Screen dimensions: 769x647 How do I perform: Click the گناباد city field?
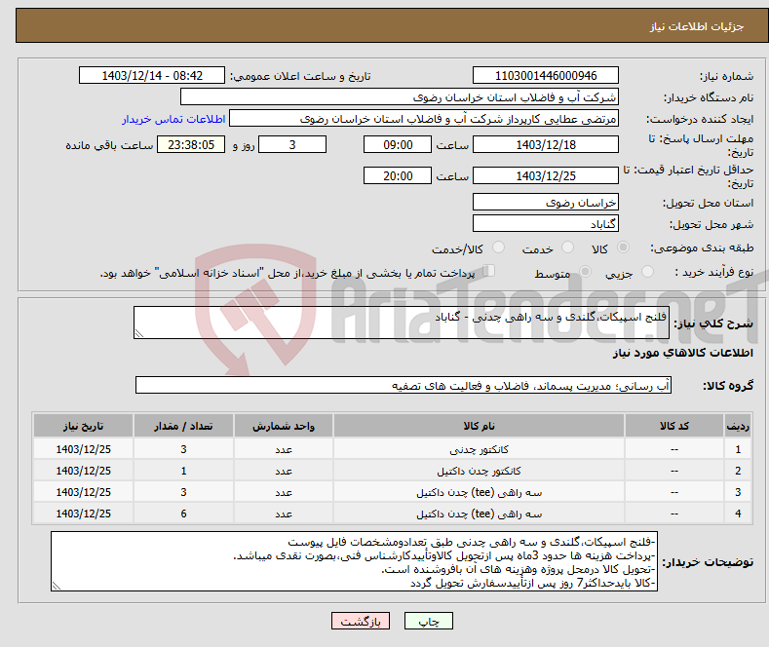point(546,223)
